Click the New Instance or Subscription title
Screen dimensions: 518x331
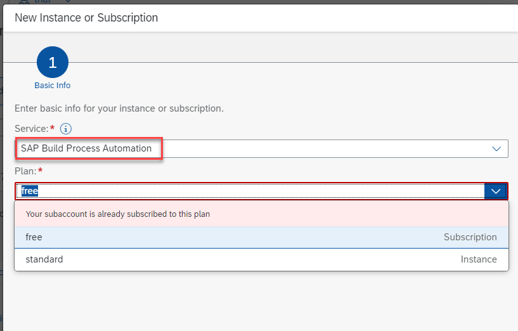tap(86, 18)
